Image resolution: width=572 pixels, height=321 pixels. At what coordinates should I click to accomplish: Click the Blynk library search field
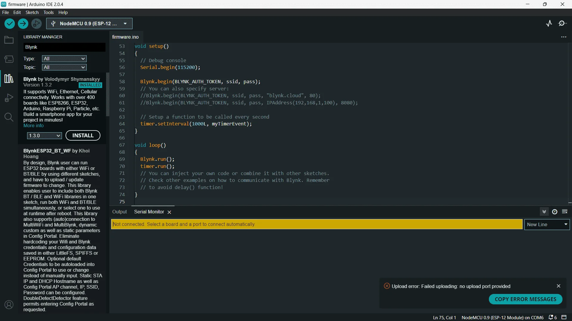[64, 47]
